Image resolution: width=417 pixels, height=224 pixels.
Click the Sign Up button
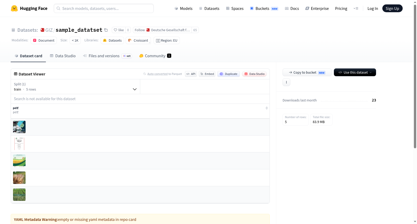(392, 8)
